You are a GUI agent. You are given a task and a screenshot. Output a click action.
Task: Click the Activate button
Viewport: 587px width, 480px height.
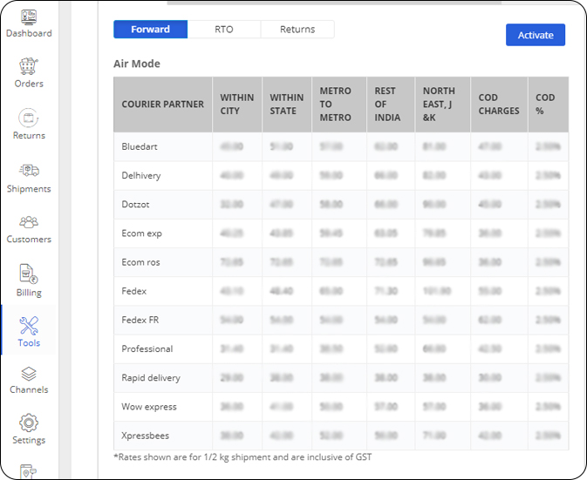click(536, 35)
